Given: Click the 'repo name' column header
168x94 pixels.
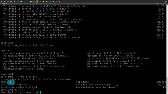Looking at the screenshot, I should coord(82,82).
